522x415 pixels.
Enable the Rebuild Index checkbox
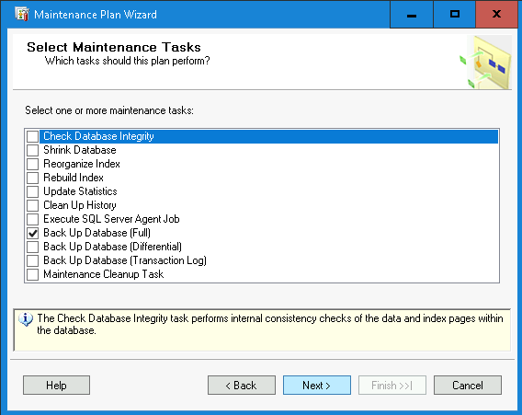pos(33,178)
